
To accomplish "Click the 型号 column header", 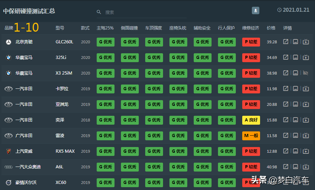I will point(60,28).
